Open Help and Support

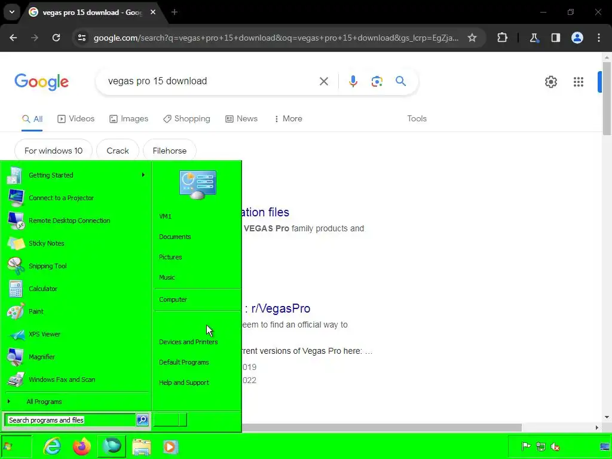[184, 382]
